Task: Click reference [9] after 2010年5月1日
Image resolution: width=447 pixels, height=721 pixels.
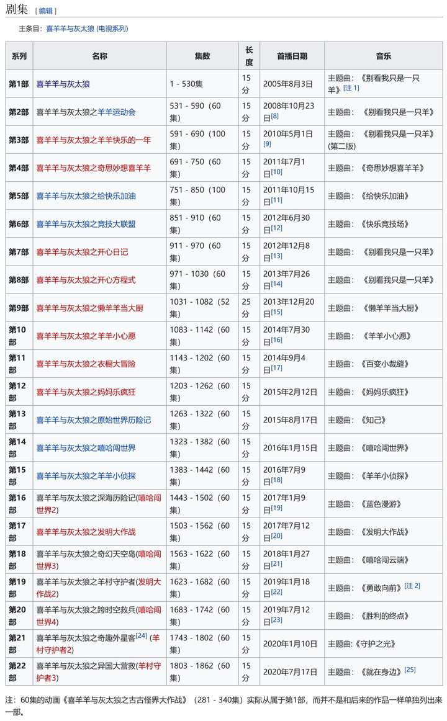Action: pyautogui.click(x=267, y=144)
